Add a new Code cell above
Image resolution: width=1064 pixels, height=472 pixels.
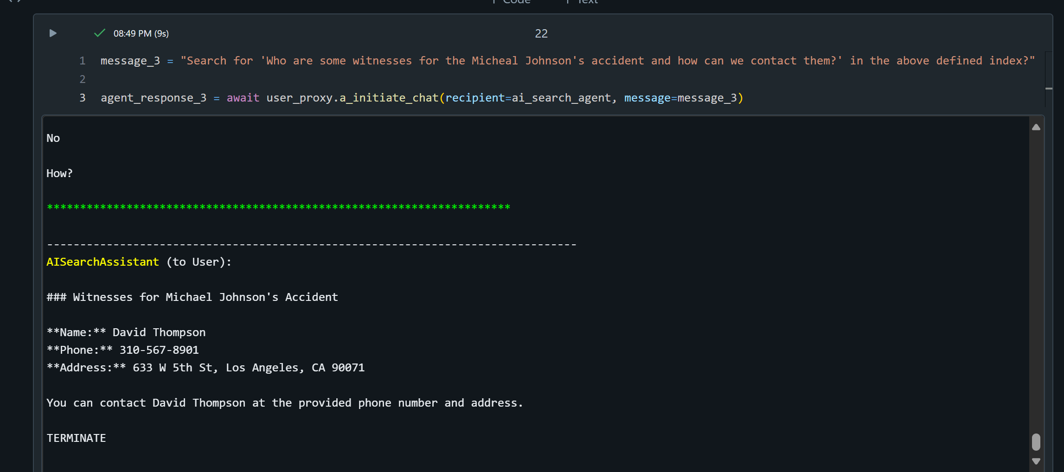[x=513, y=2]
